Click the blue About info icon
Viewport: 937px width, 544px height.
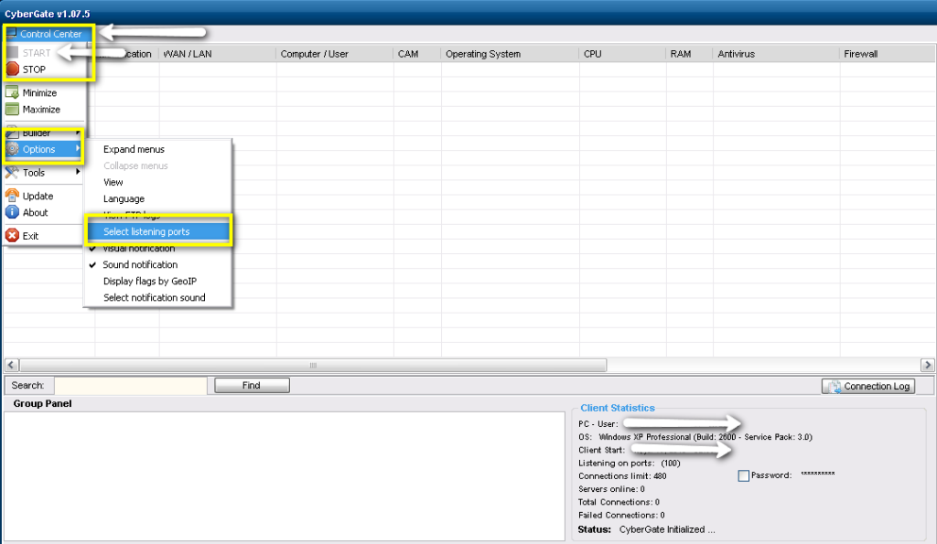[x=12, y=212]
